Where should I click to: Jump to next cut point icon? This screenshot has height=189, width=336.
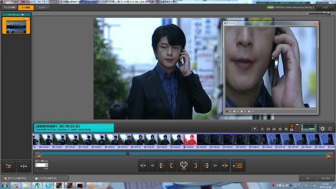click(225, 166)
